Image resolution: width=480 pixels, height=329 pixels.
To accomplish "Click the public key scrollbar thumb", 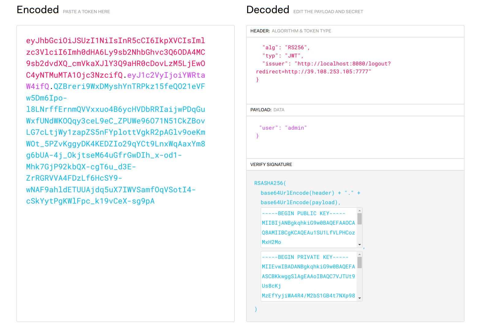I will coord(360,219).
